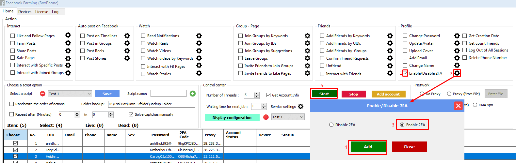Tick the Unfriend checkbox
This screenshot has height=163, width=516.
[322, 66]
